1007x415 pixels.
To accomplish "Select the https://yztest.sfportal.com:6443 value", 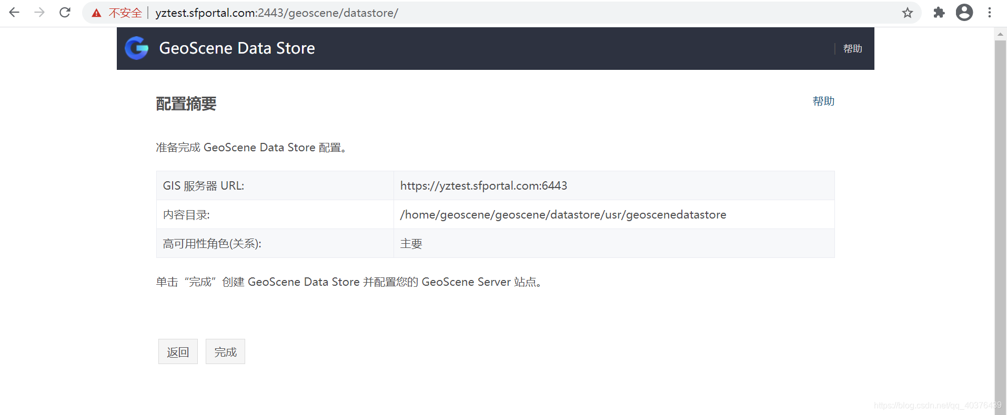I will [484, 185].
